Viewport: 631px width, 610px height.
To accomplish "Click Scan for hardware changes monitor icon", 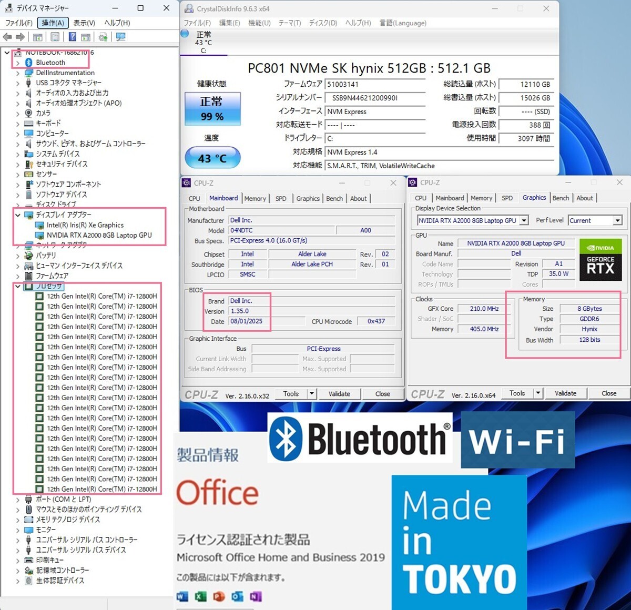I will click(120, 37).
